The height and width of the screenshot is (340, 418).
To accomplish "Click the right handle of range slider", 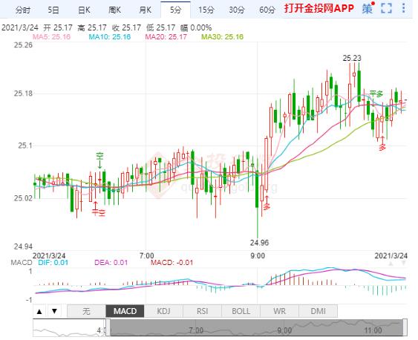I will 405,327.
